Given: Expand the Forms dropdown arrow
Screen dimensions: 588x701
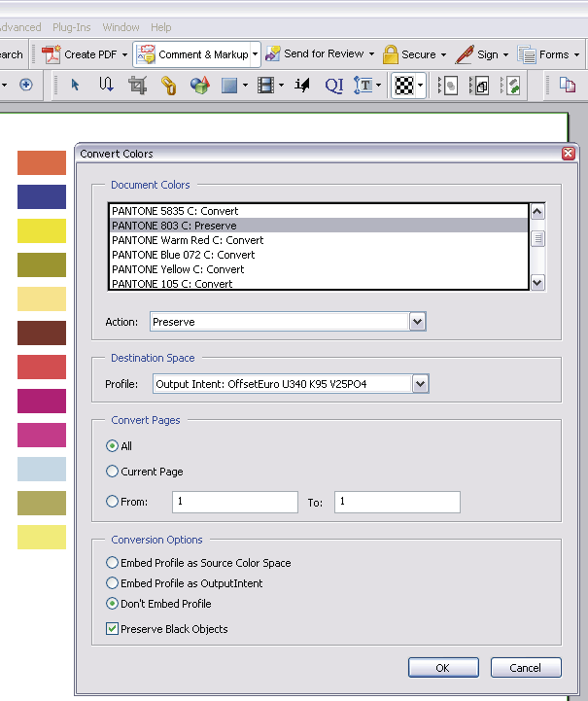Looking at the screenshot, I should pos(576,55).
